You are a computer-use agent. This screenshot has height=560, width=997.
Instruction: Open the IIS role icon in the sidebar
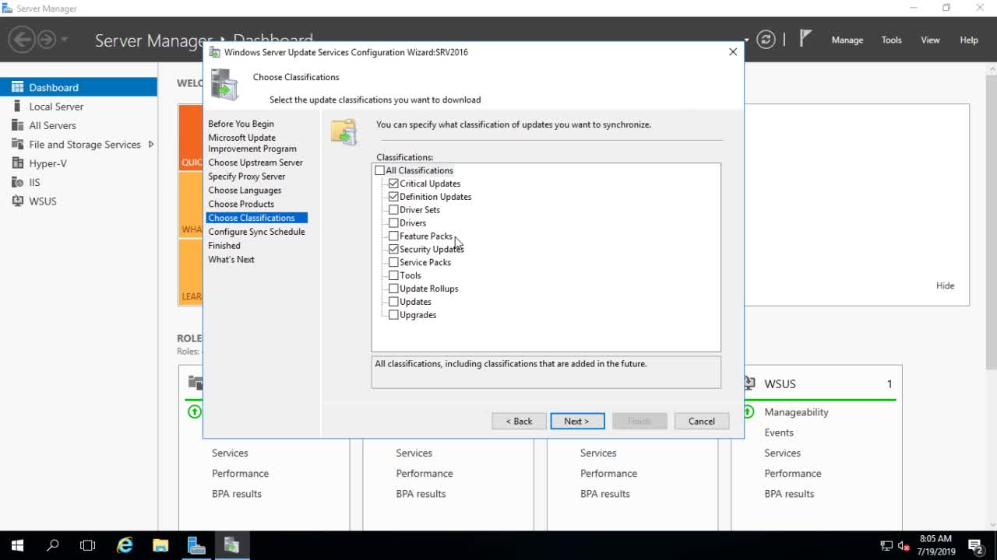coord(17,182)
